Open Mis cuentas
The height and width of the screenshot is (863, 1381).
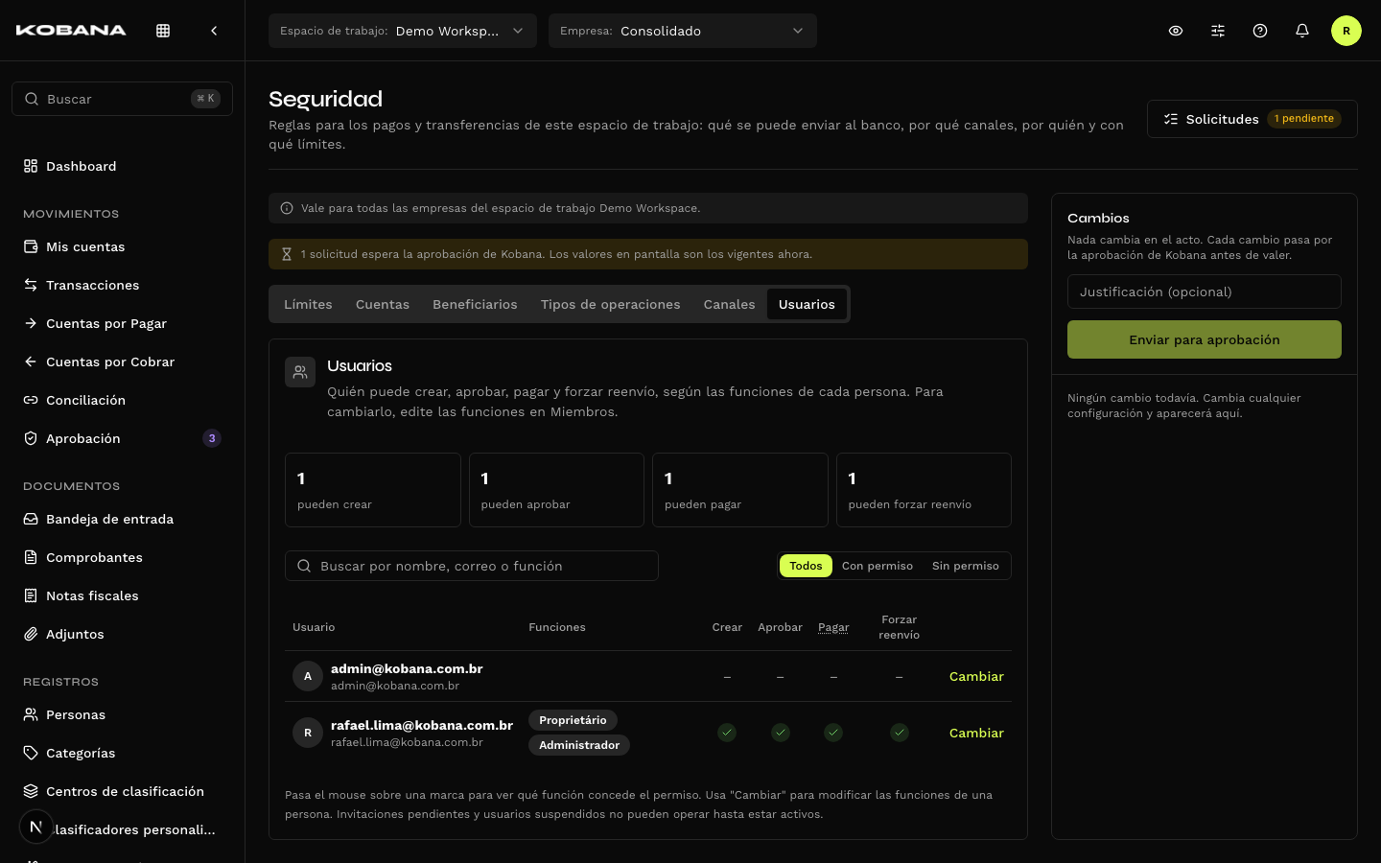point(122,246)
